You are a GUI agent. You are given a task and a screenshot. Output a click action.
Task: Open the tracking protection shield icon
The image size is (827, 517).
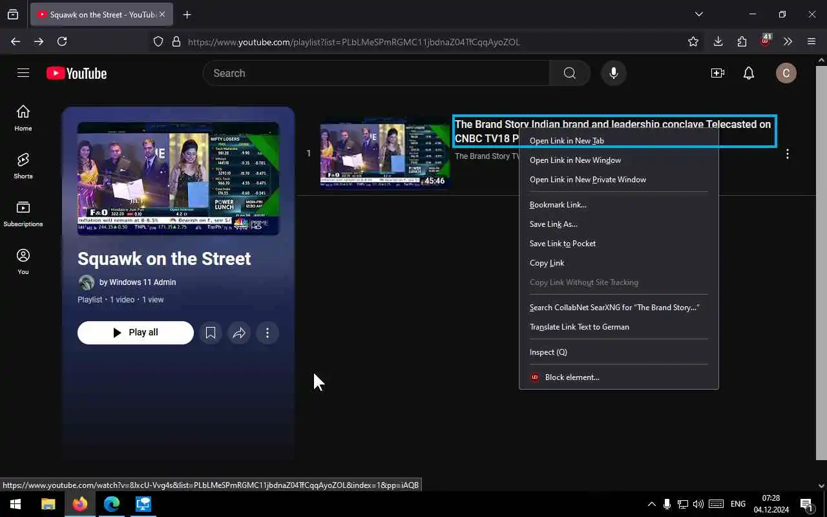pyautogui.click(x=158, y=41)
